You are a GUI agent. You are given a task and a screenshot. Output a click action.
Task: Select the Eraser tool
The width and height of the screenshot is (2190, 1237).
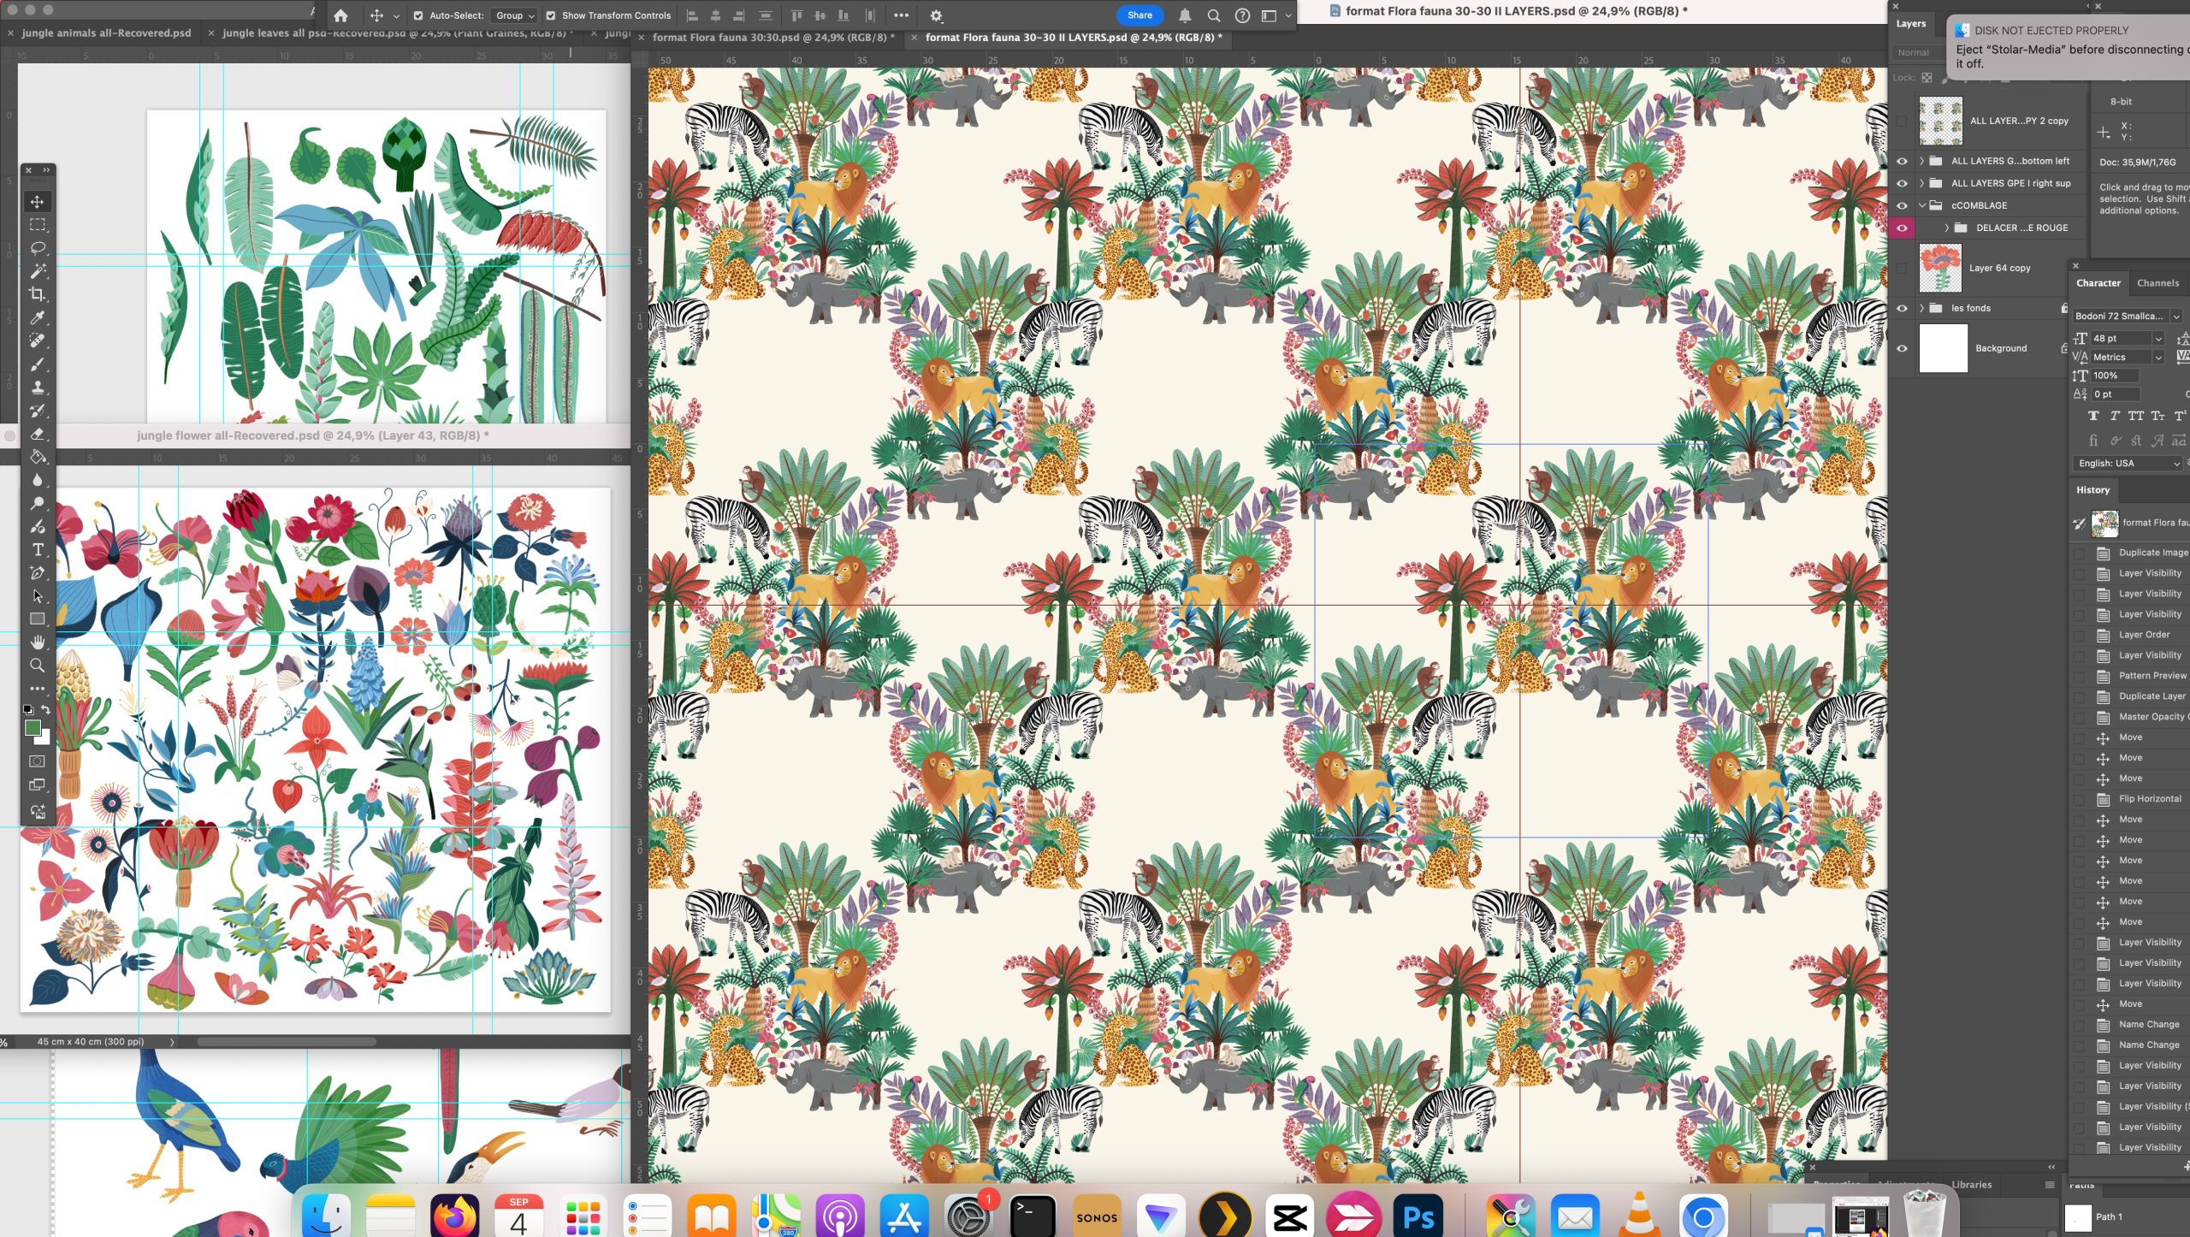[x=37, y=434]
